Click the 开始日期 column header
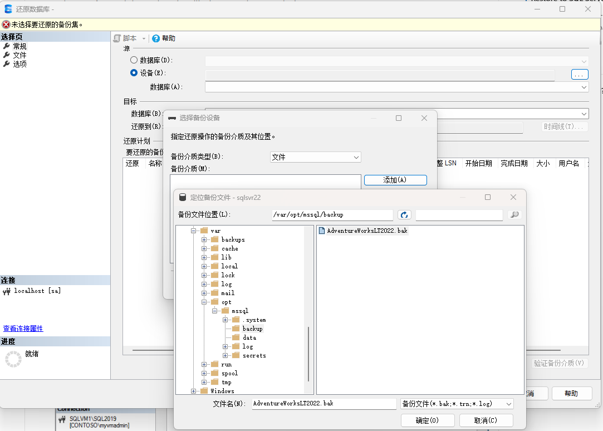 point(479,163)
